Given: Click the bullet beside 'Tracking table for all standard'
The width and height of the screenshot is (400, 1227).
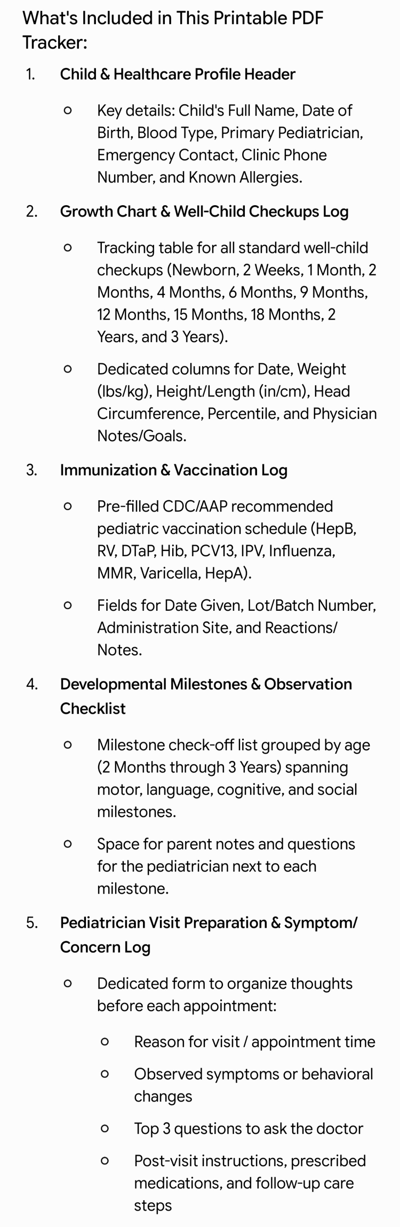Looking at the screenshot, I should pyautogui.click(x=67, y=248).
